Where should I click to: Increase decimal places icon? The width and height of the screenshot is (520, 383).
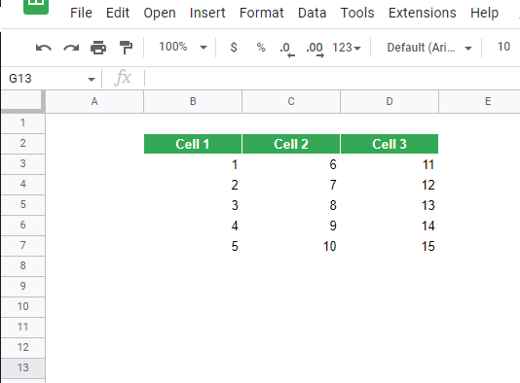point(316,50)
